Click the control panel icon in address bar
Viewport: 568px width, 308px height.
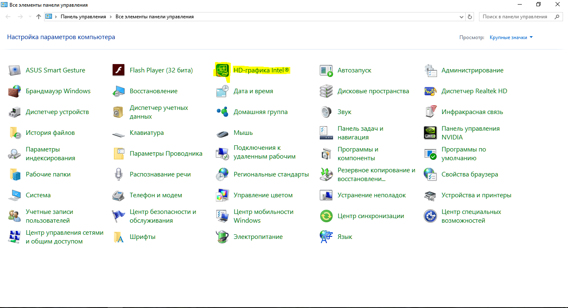point(49,17)
